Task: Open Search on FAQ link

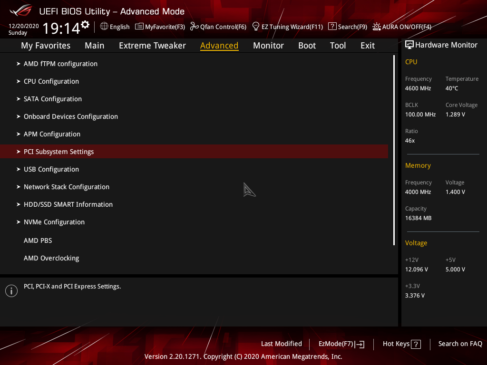Action: [460, 344]
